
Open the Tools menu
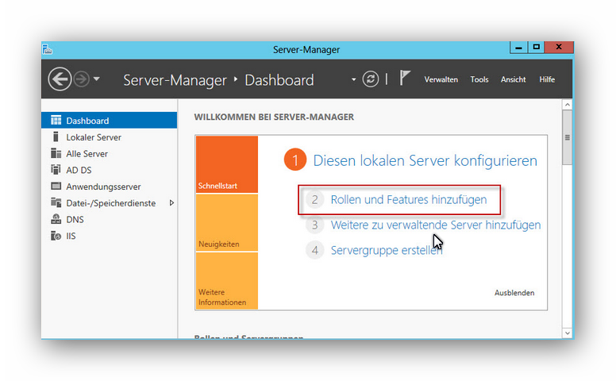pos(479,79)
